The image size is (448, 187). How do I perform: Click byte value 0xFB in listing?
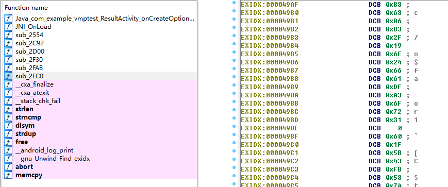point(394,169)
